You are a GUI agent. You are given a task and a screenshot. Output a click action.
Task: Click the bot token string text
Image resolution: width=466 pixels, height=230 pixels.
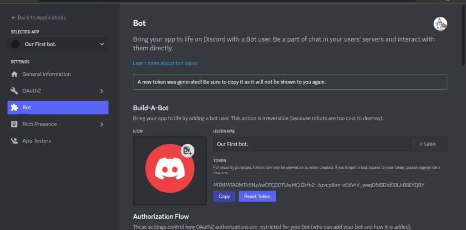click(x=319, y=185)
